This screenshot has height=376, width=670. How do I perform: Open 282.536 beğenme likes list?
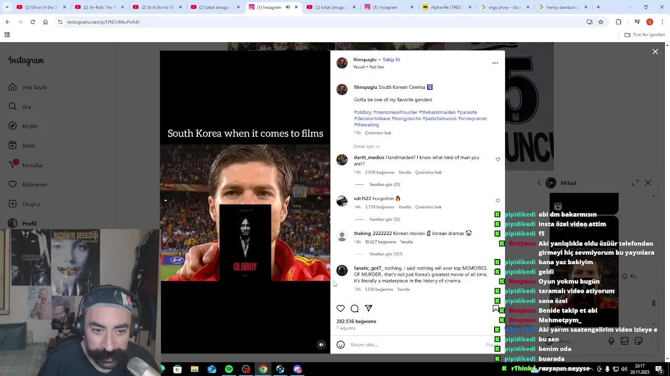point(356,321)
